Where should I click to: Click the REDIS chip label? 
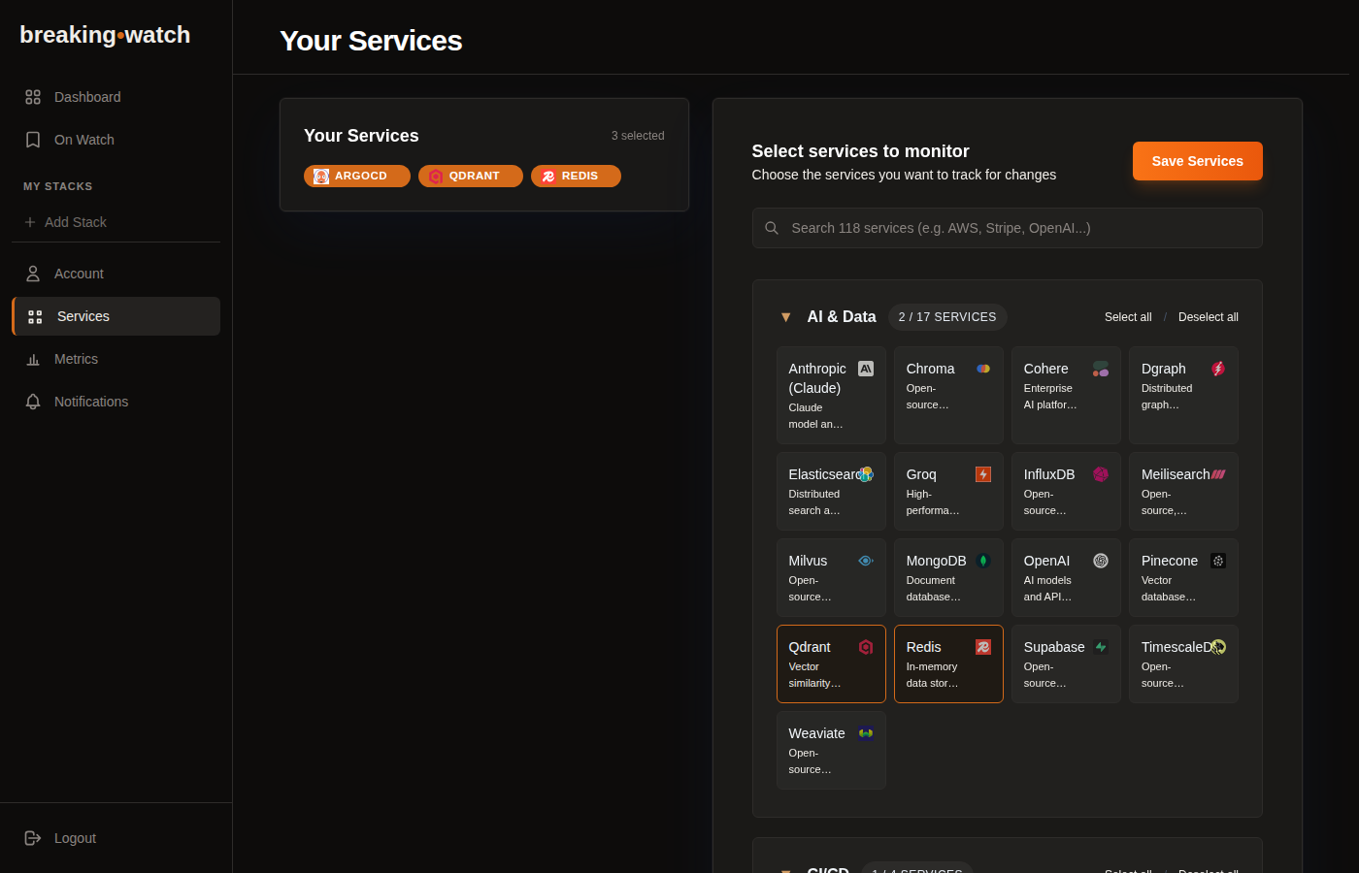(x=580, y=177)
